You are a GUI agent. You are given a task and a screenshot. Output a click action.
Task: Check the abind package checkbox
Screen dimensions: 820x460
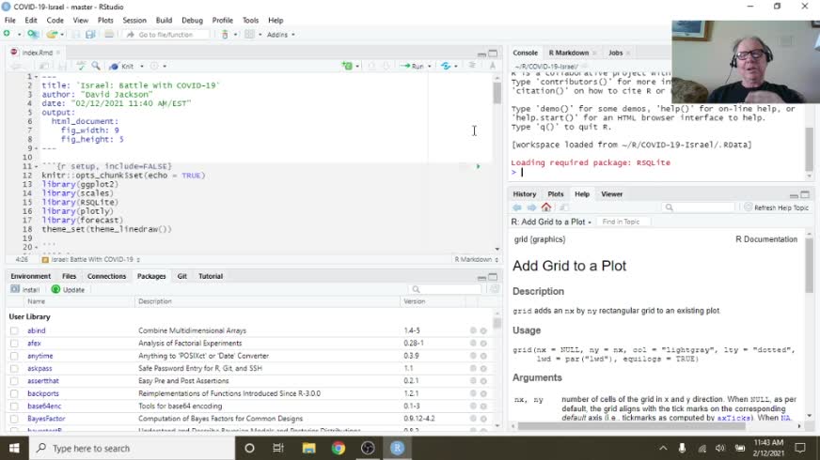click(14, 330)
